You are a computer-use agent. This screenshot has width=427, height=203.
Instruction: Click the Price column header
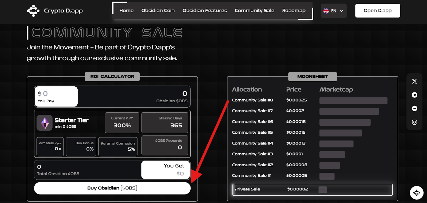(294, 90)
